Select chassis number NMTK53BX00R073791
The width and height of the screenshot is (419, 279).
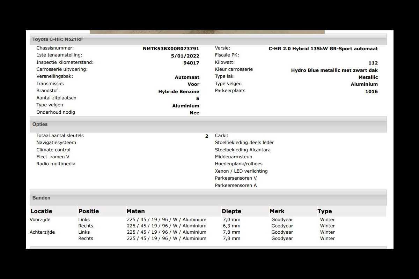point(171,49)
